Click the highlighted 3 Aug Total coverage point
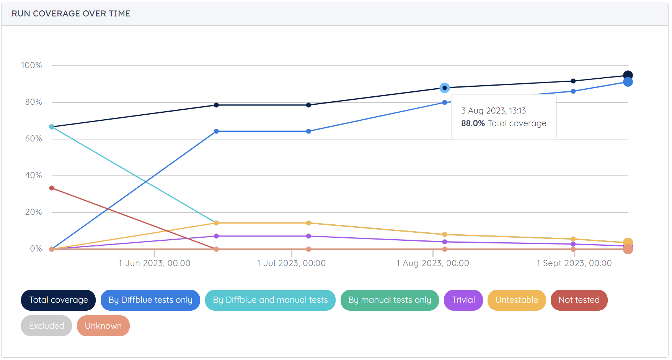The width and height of the screenshot is (672, 360). (444, 88)
